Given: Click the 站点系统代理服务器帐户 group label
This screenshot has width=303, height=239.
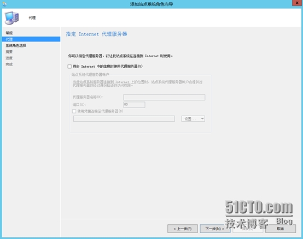Looking at the screenshot, I should (x=90, y=75).
